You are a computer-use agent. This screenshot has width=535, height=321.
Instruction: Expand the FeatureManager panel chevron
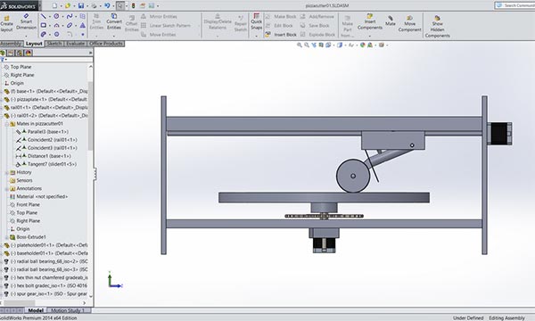90,53
